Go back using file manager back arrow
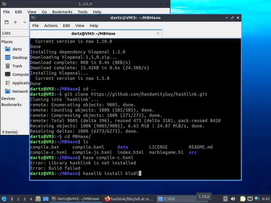Screen dimensions: 271x203 [x=16, y=22]
